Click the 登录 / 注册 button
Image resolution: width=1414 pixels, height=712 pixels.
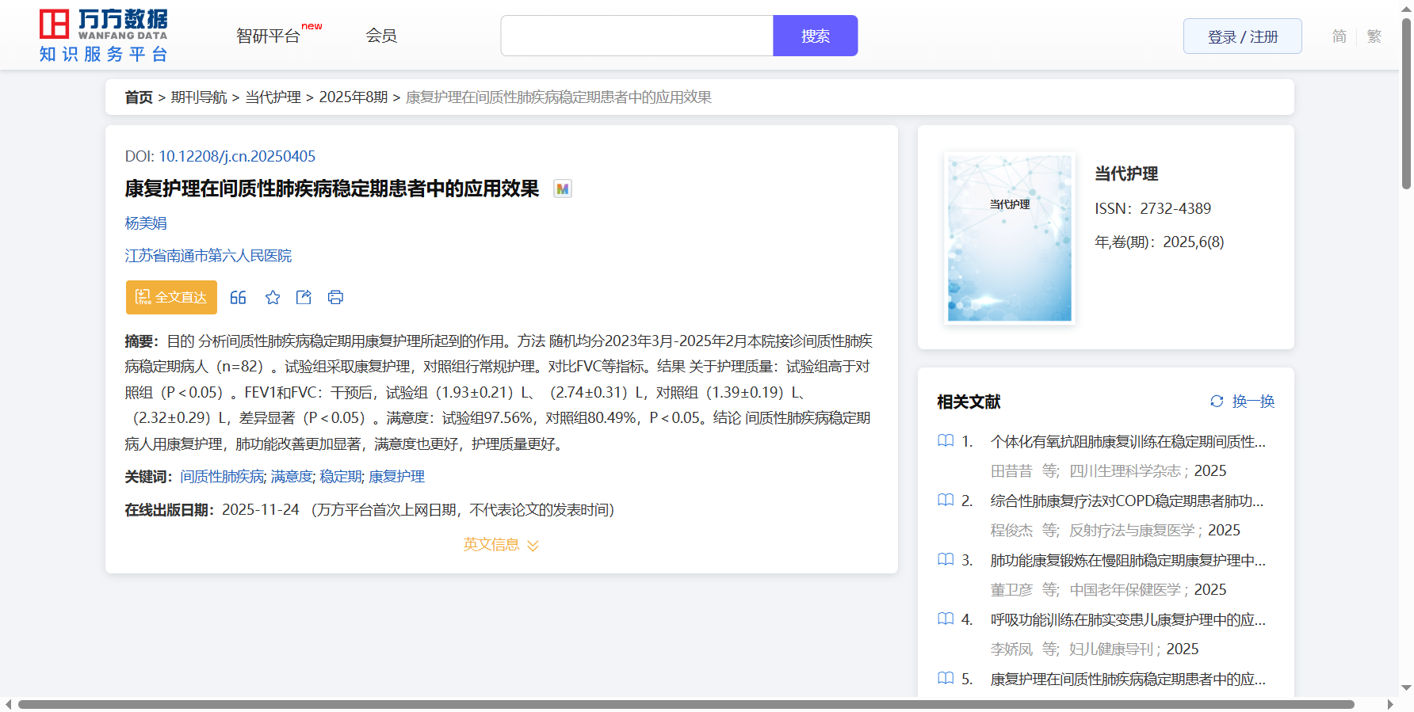[x=1242, y=36]
